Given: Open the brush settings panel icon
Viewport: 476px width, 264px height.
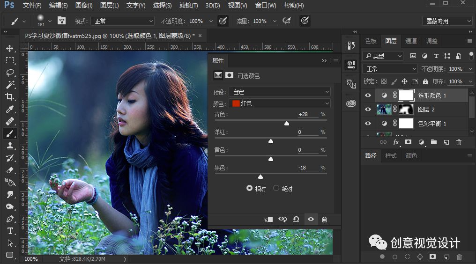Looking at the screenshot, I should click(62, 21).
